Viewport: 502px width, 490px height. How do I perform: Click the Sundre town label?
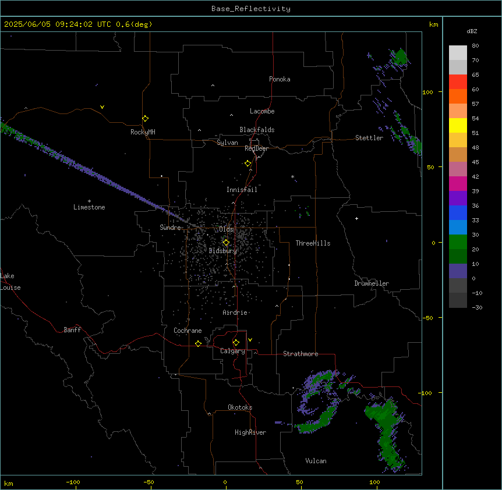tap(170, 228)
